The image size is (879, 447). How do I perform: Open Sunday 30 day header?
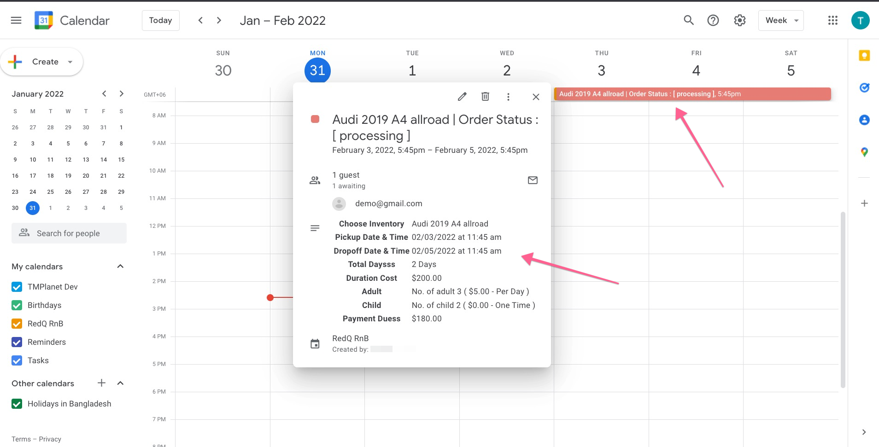pos(223,70)
